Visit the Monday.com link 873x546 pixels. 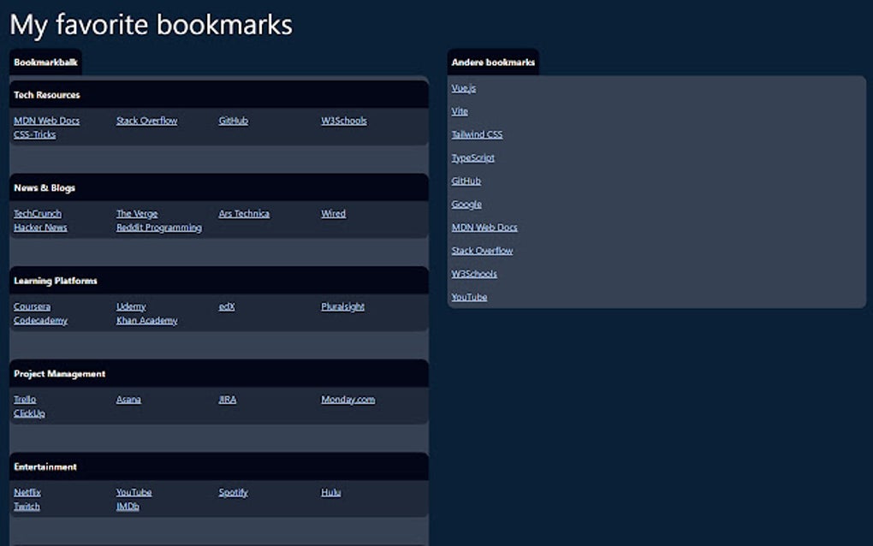348,400
